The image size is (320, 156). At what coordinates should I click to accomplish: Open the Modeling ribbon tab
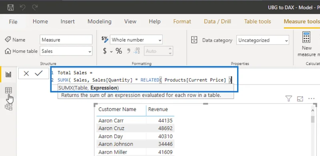pyautogui.click(x=99, y=22)
